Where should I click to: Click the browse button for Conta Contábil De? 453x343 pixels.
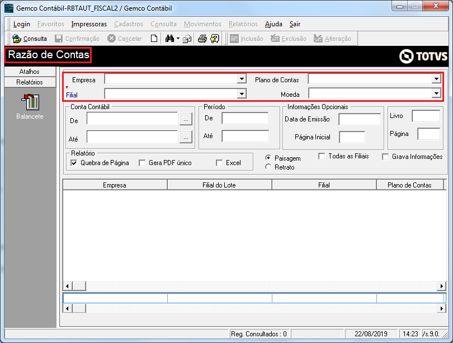(x=186, y=119)
